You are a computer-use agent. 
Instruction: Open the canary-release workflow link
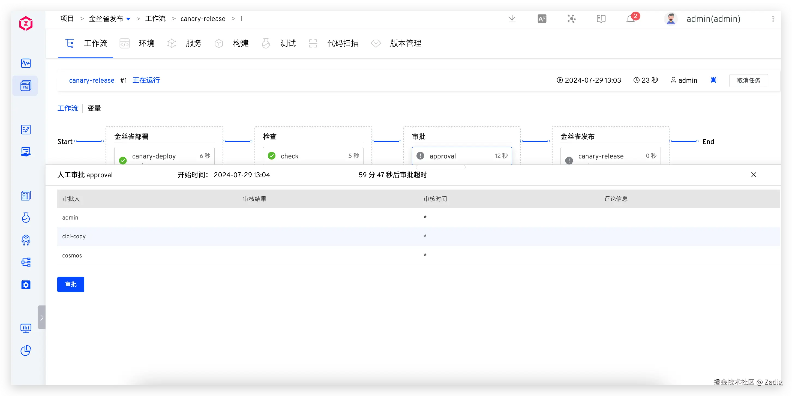92,80
